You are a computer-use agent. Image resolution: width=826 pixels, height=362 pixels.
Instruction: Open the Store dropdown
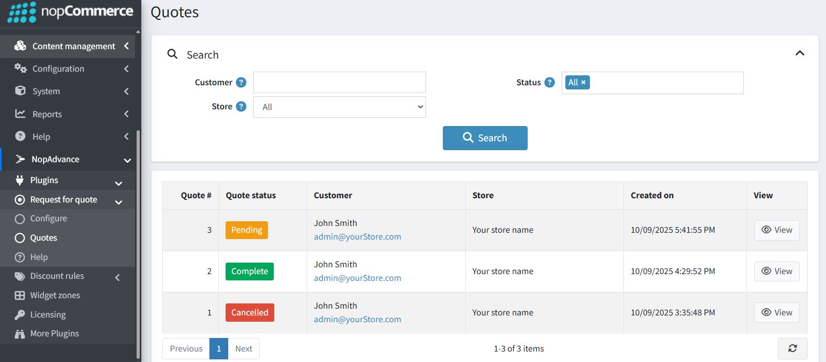pyautogui.click(x=339, y=107)
